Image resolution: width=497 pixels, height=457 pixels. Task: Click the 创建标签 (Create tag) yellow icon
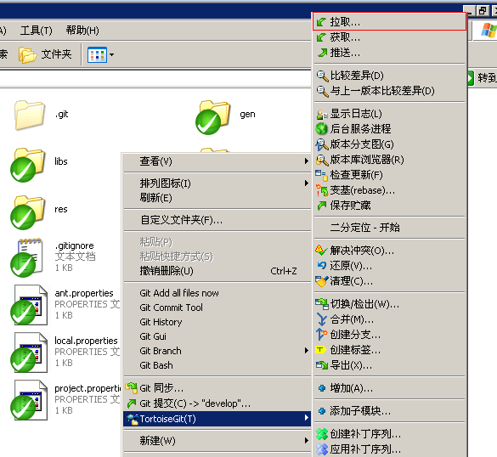321,350
